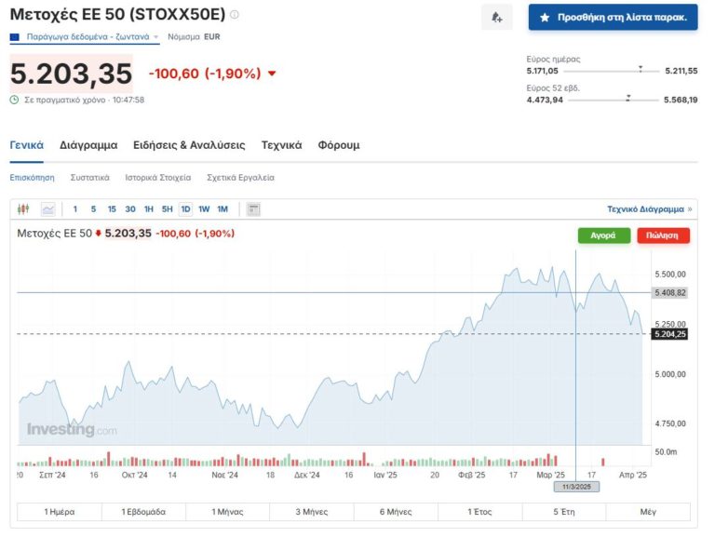Expand the Τεχνικό Διάγραμμα link arrow
Image resolution: width=715 pixels, height=537 pixels.
coord(689,209)
